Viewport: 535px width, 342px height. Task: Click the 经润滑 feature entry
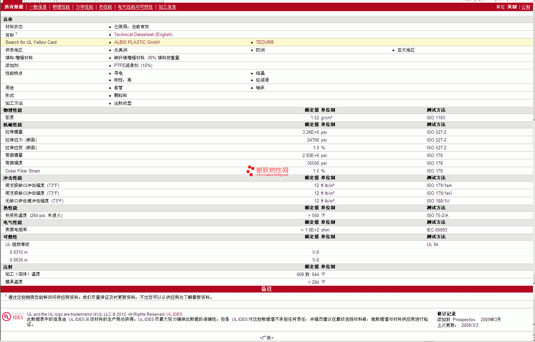tap(262, 80)
